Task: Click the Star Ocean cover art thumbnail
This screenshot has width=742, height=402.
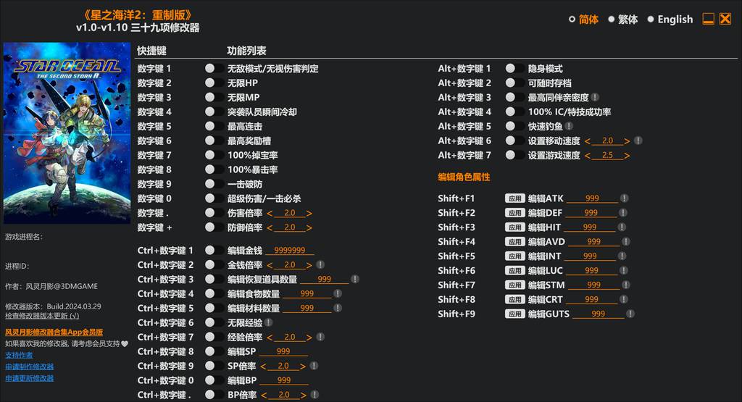Action: click(x=67, y=133)
